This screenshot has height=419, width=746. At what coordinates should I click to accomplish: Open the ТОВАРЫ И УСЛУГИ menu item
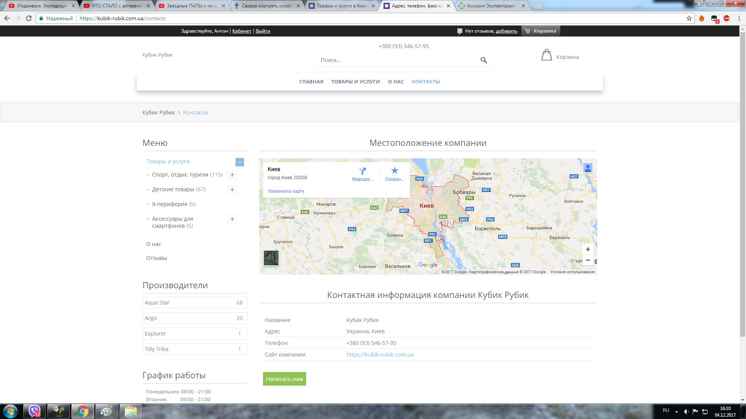point(356,81)
